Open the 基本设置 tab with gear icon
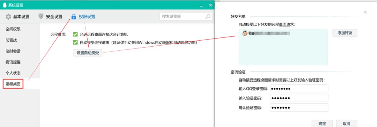Image resolution: width=377 pixels, height=127 pixels. [17, 16]
